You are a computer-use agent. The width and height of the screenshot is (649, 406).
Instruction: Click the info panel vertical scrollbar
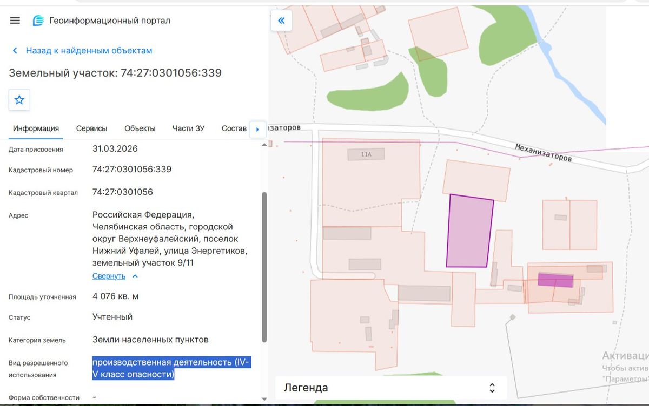click(264, 267)
